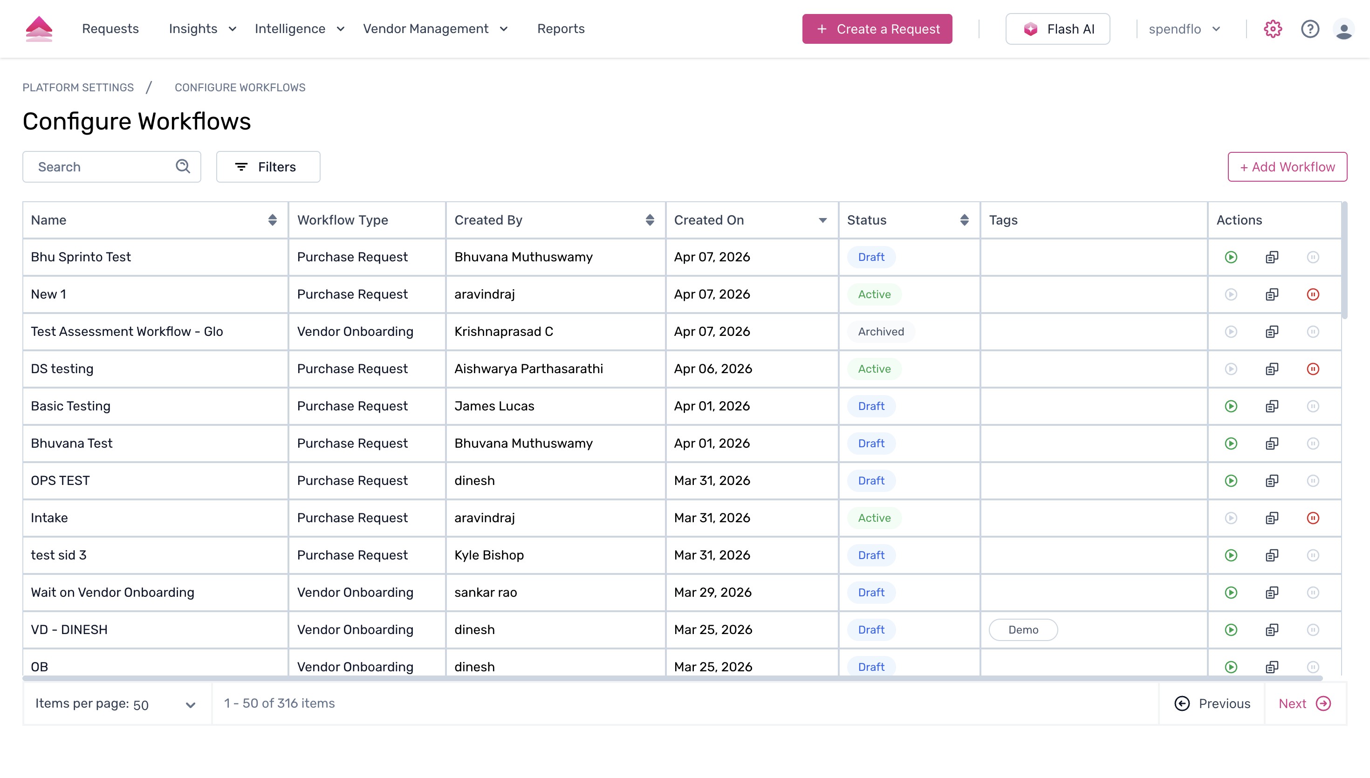Add a new workflow
The image size is (1370, 778).
pyautogui.click(x=1287, y=167)
